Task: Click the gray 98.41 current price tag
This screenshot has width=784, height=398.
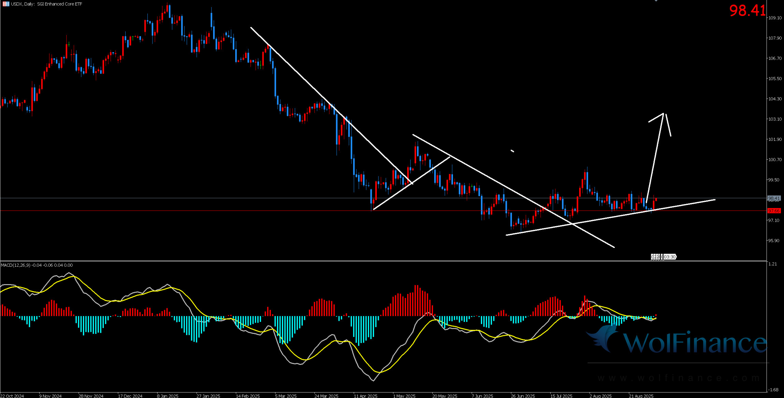Action: click(x=773, y=198)
